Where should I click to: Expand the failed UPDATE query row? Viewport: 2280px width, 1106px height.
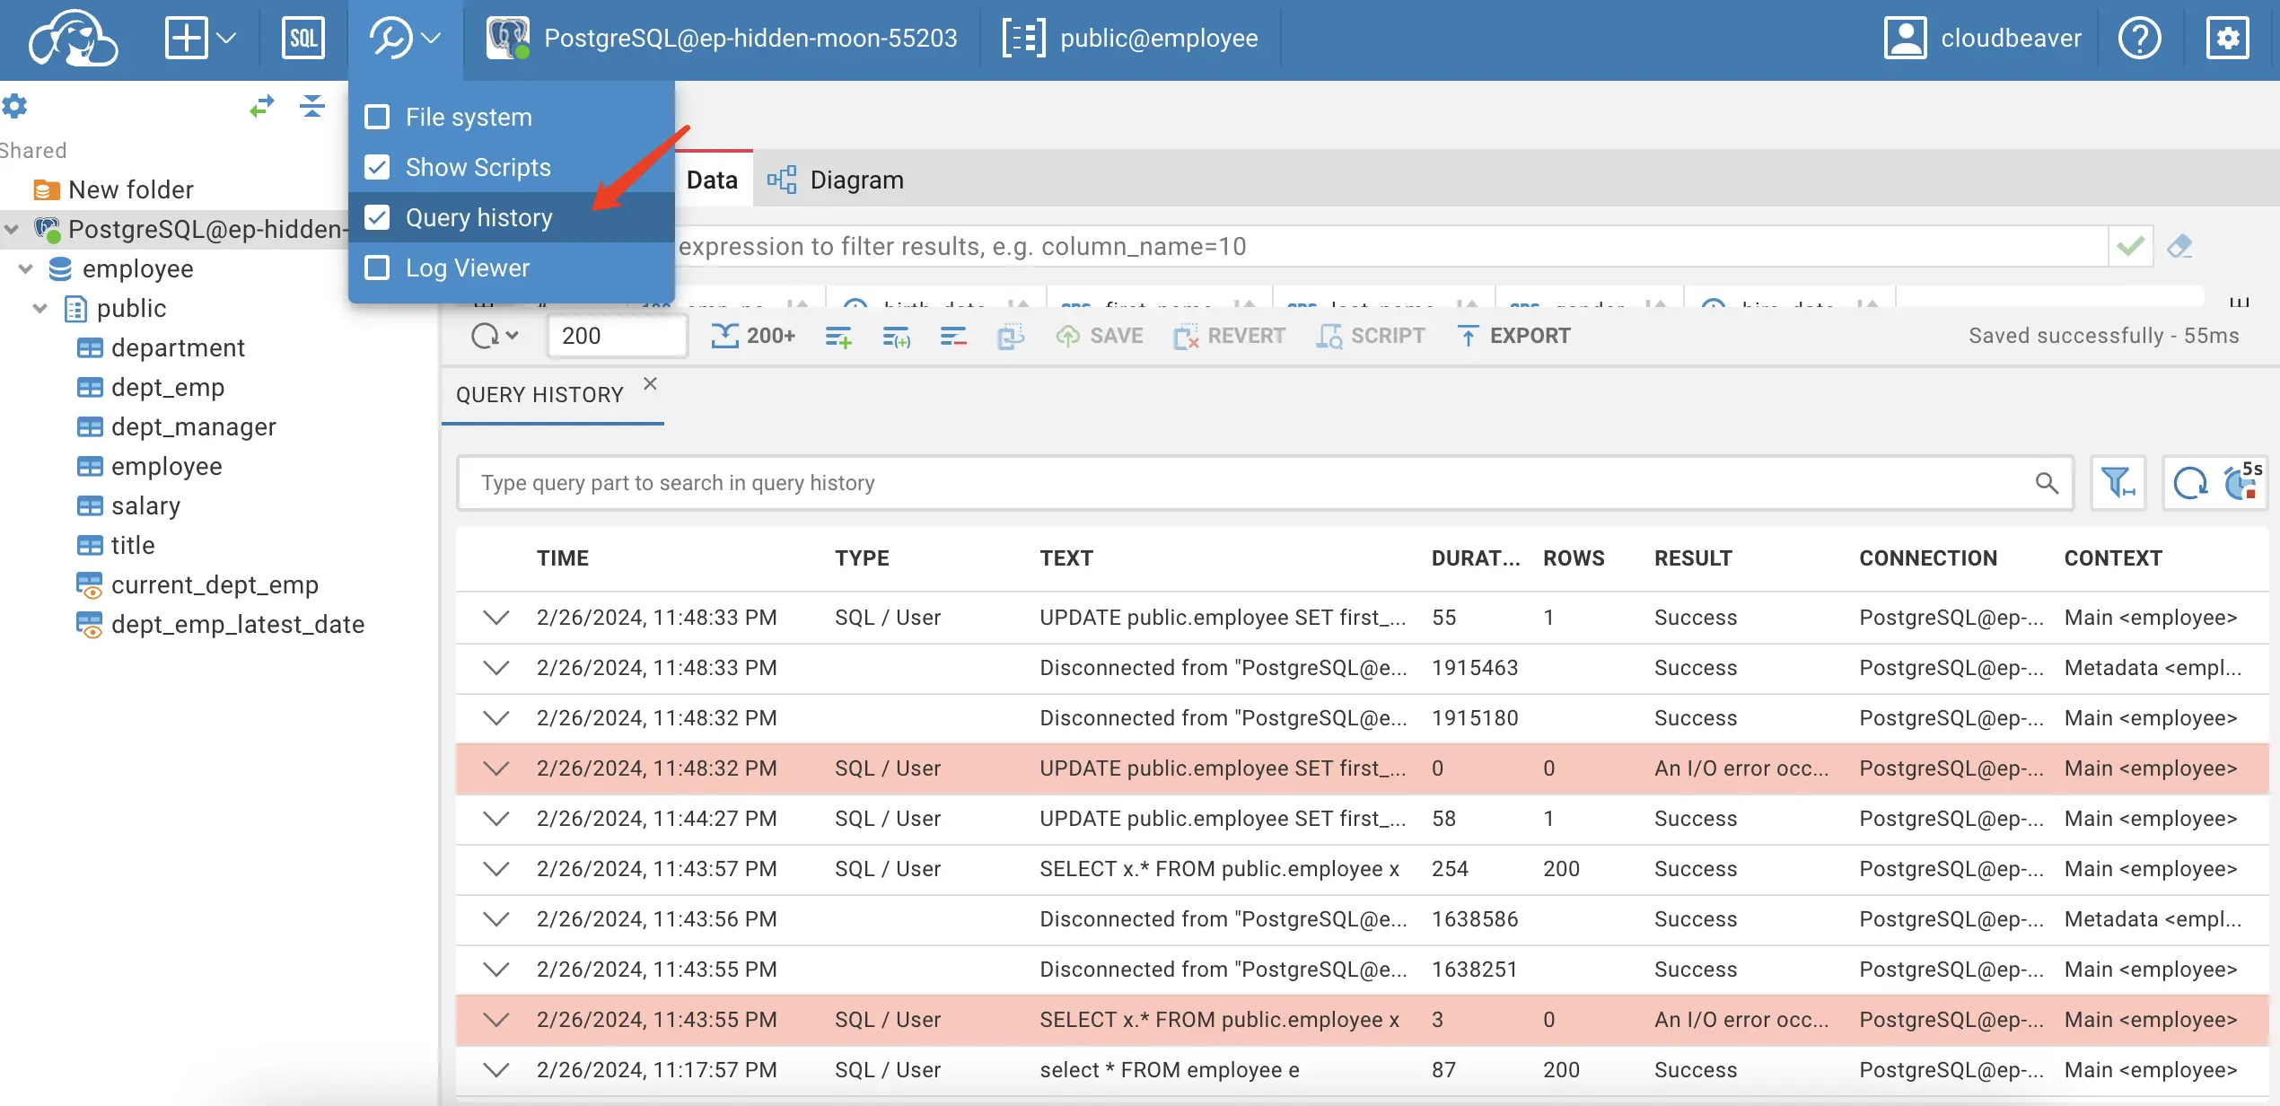click(x=495, y=768)
